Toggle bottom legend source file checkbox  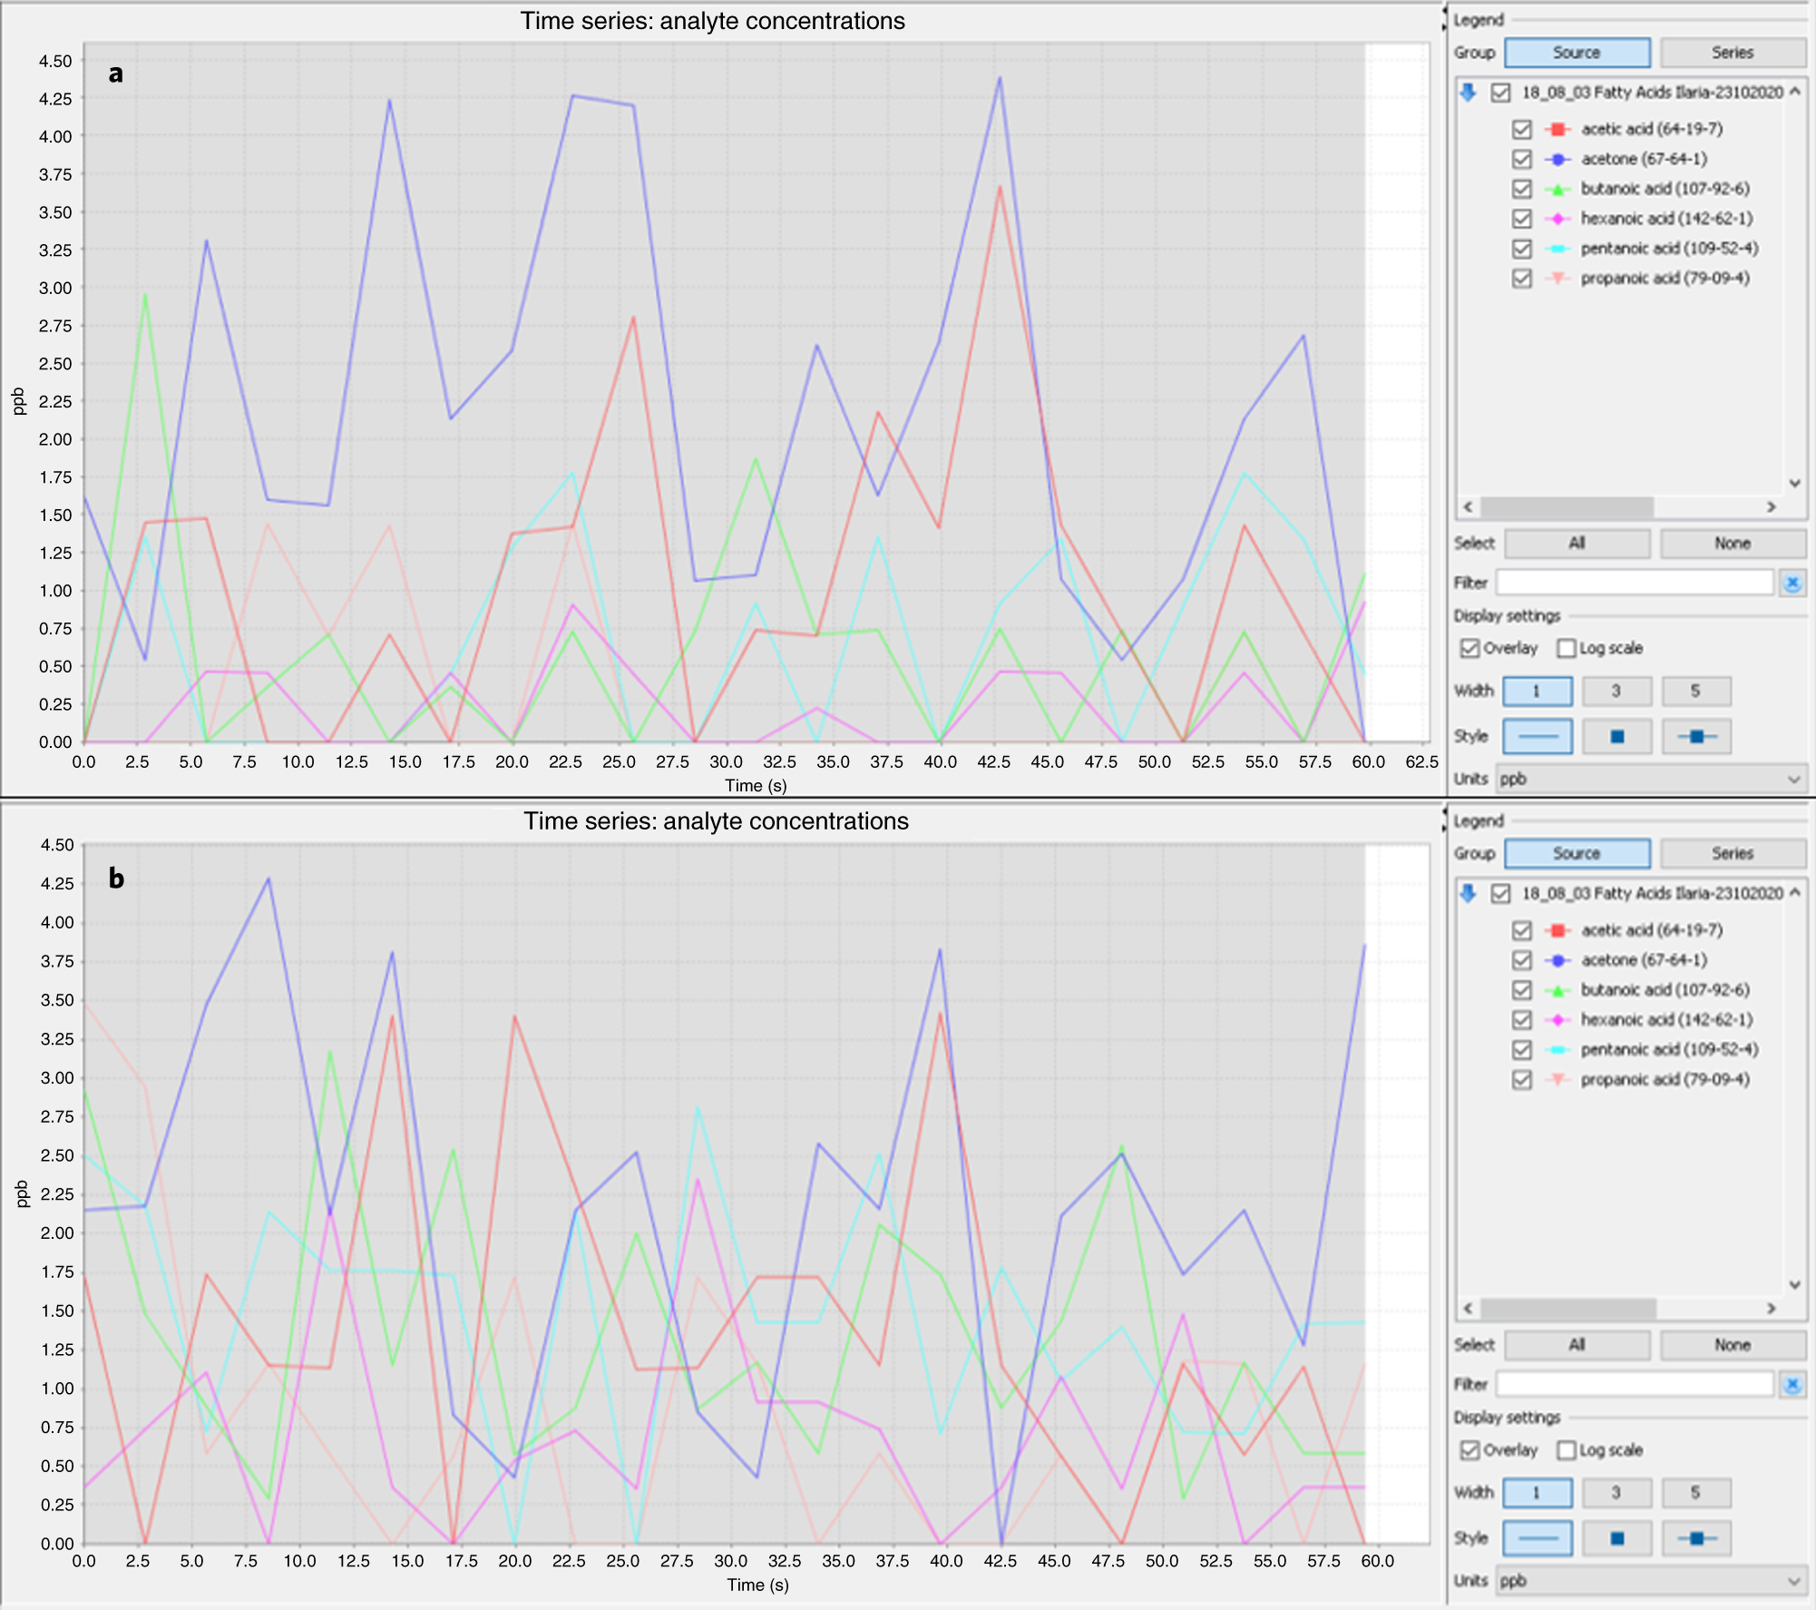click(1501, 894)
